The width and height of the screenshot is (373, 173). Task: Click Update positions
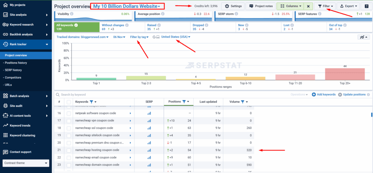click(352, 94)
